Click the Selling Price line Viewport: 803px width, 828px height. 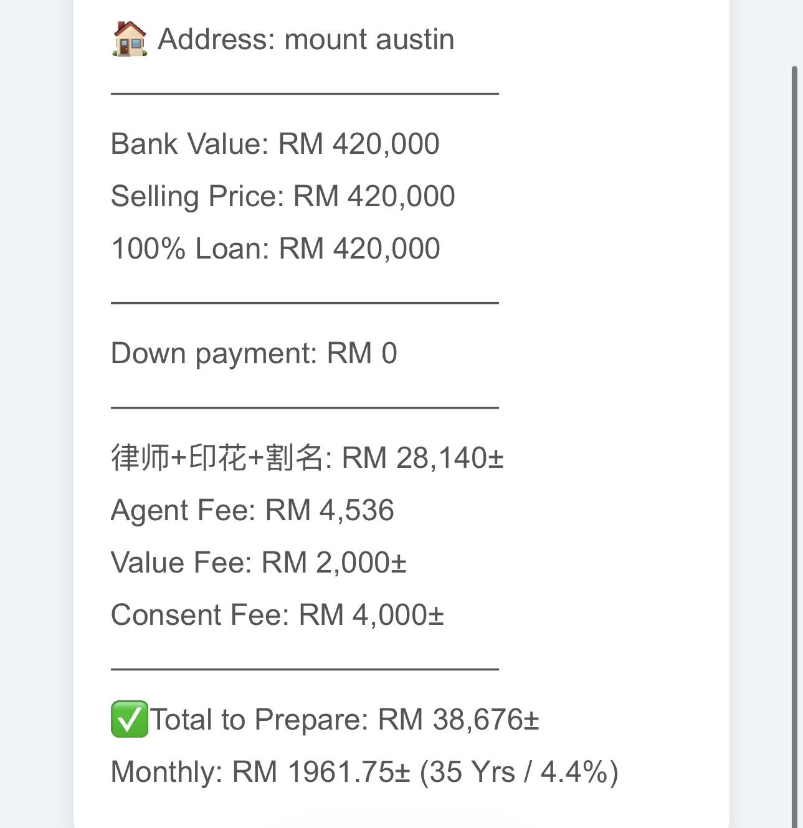coord(282,196)
